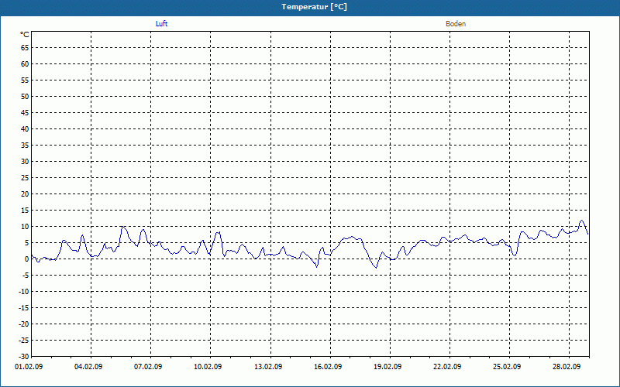This screenshot has width=620, height=387.
Task: Click the 01.02.09 date label
Action: click(29, 367)
